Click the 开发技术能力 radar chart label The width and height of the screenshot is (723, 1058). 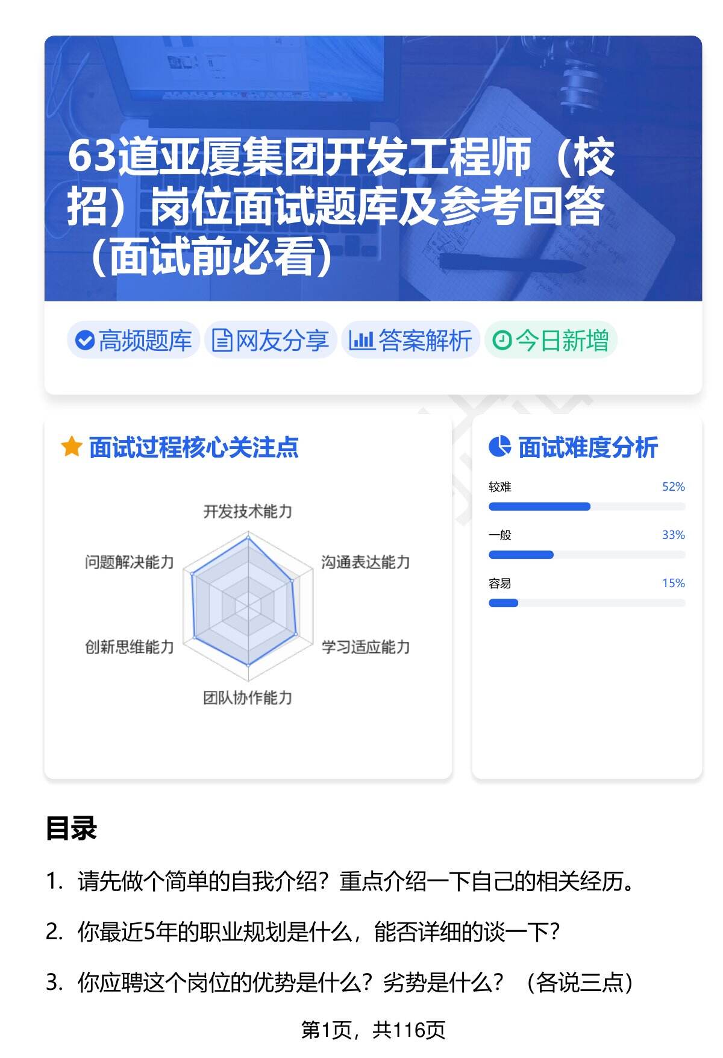(x=248, y=512)
